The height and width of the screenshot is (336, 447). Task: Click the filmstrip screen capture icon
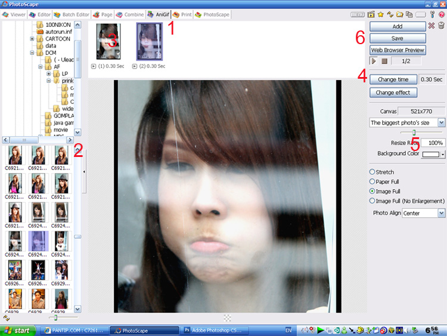click(371, 14)
